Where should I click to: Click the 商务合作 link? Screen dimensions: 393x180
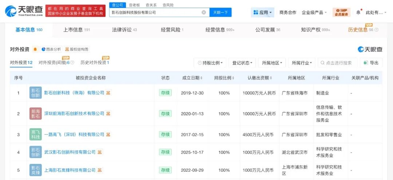(288, 12)
